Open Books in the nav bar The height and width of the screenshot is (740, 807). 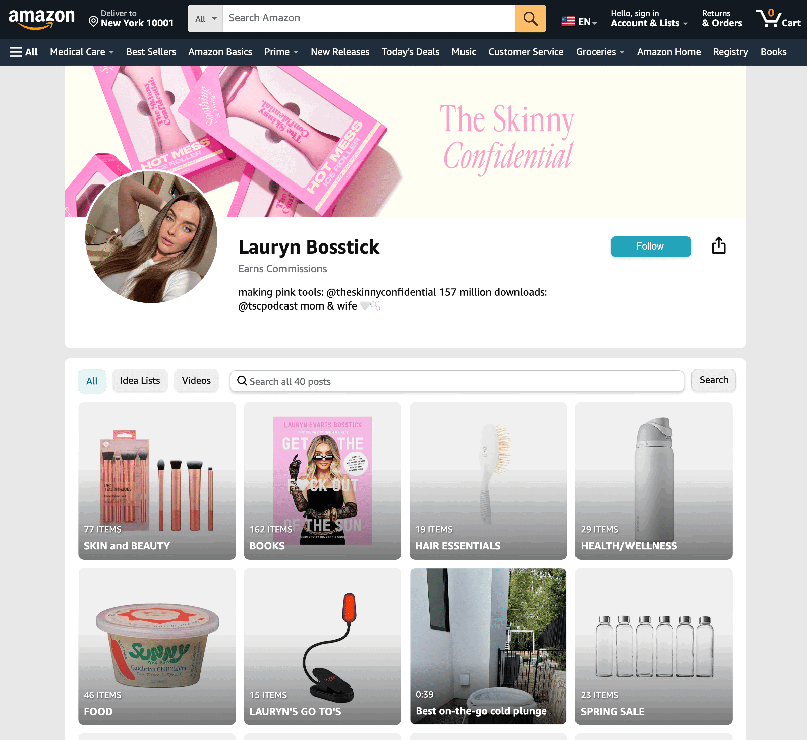click(x=774, y=52)
